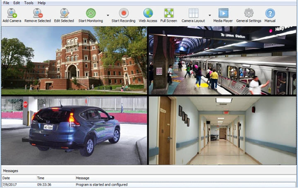Click the Add Camera icon
The image size is (298, 188).
[12, 13]
